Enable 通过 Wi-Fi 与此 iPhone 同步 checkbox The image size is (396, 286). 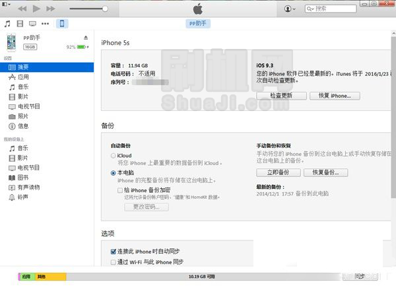click(x=114, y=262)
